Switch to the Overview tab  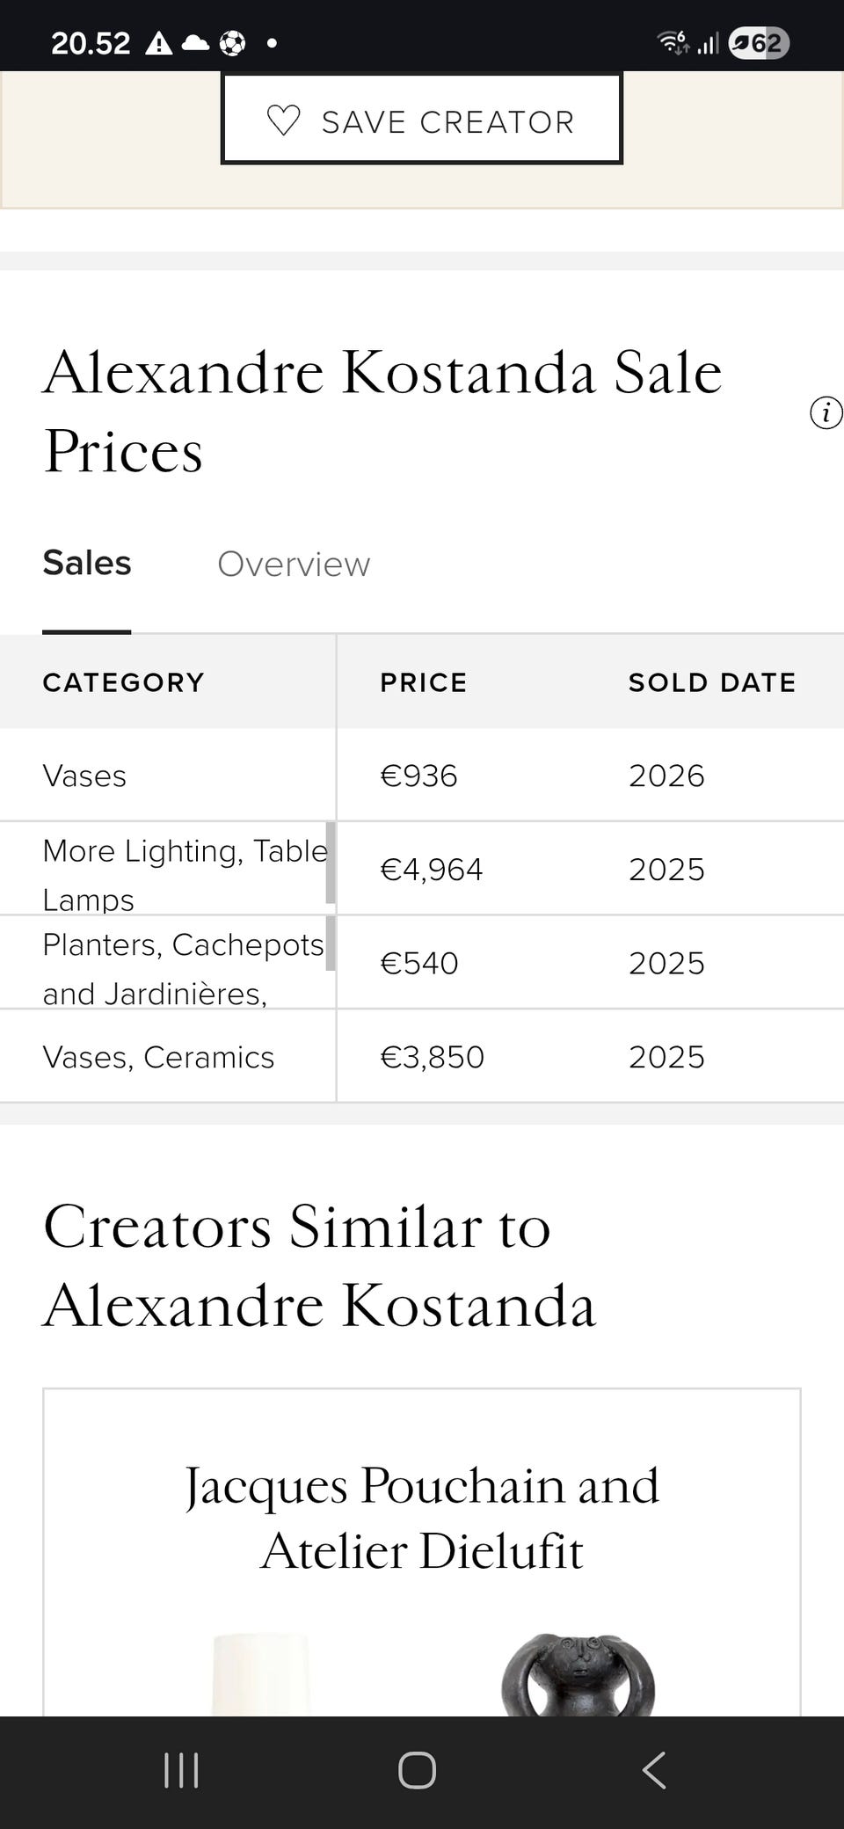coord(294,565)
